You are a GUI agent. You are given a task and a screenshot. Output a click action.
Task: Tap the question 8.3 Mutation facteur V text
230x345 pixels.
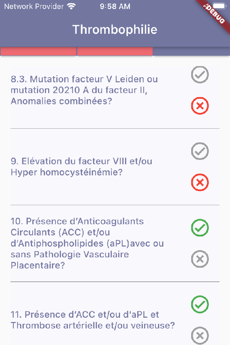[84, 90]
